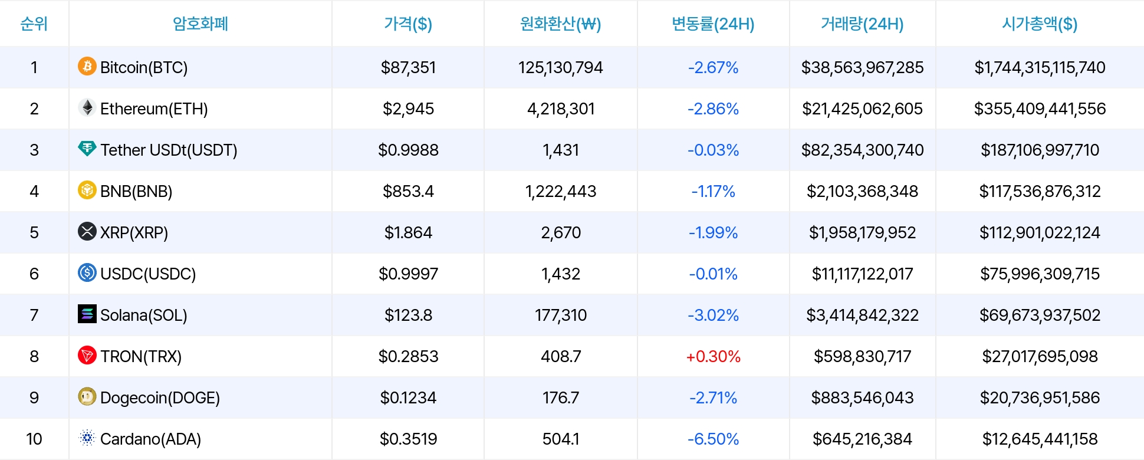Click the Bitcoin coin logo icon
The height and width of the screenshot is (460, 1144).
87,66
